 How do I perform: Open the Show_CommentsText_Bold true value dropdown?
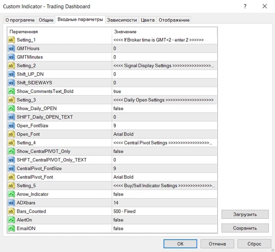164,91
